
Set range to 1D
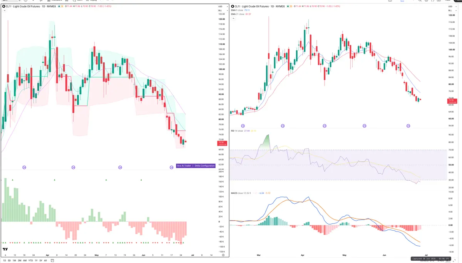(x=5, y=261)
